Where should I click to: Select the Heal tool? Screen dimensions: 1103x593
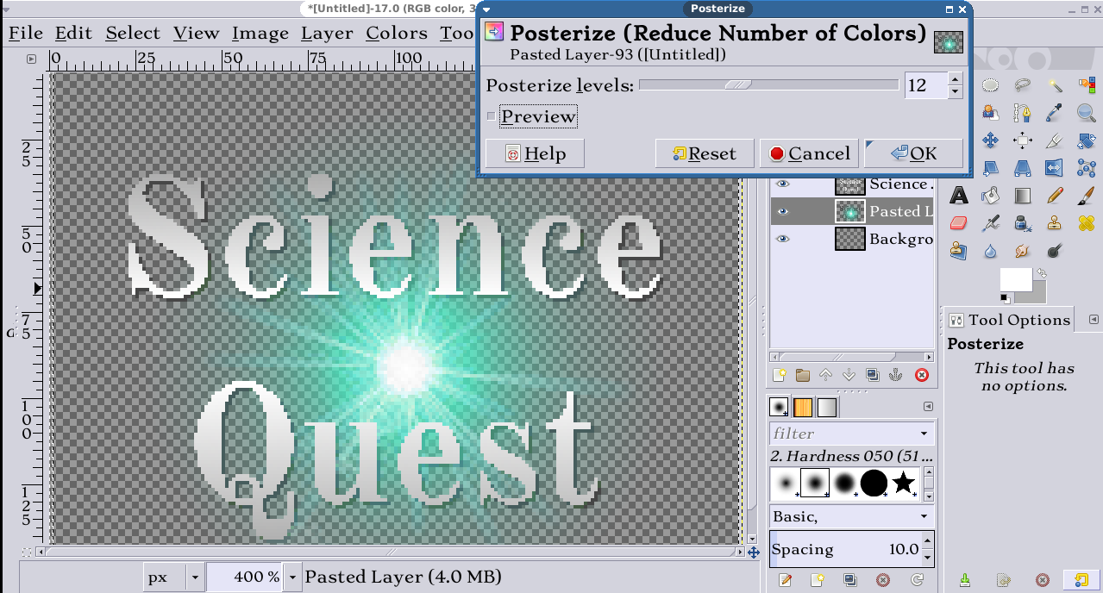point(1086,222)
